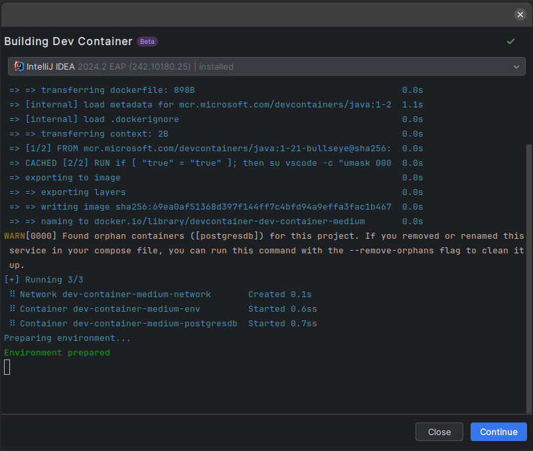Viewport: 533px width, 451px height.
Task: Click the dots icon beside Container dev-container-medium-env
Action: 13,308
